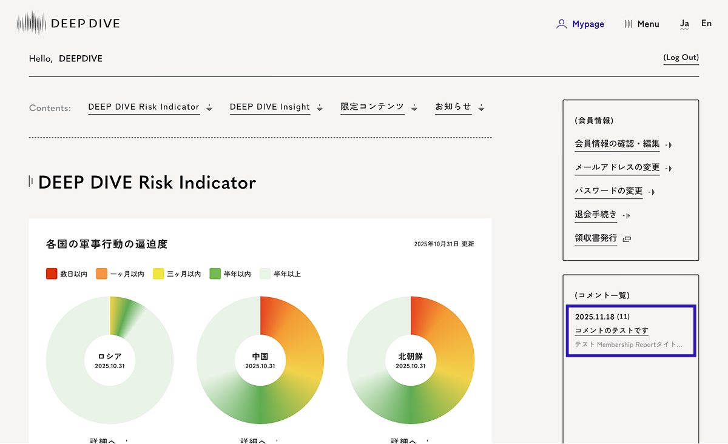Switch language to En
The width and height of the screenshot is (728, 444).
click(706, 24)
